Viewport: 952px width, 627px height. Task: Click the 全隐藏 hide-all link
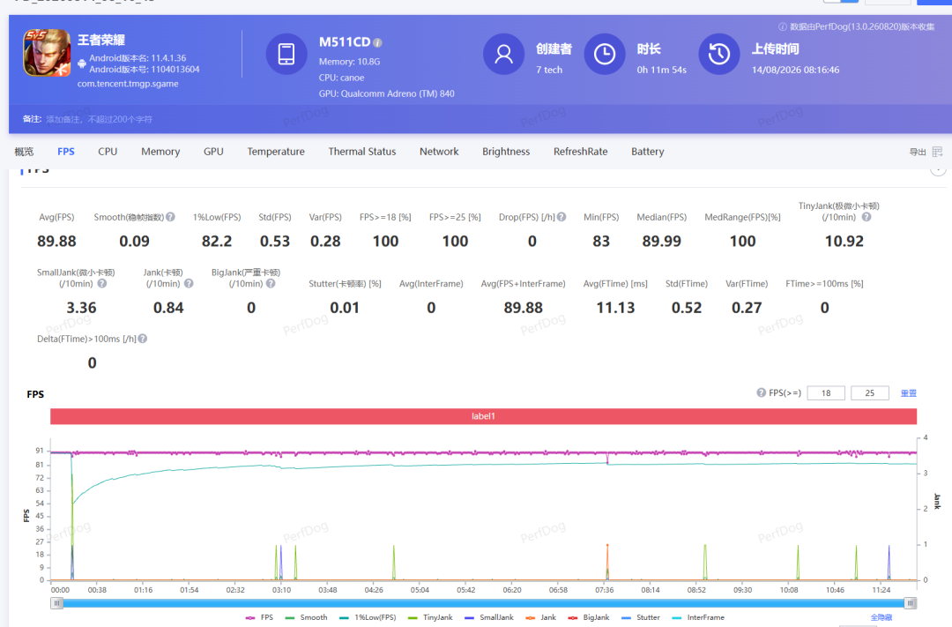[x=881, y=617]
